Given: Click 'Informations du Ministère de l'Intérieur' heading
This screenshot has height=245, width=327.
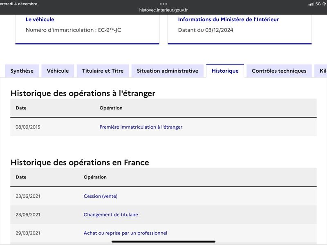Looking at the screenshot, I should tap(228, 19).
